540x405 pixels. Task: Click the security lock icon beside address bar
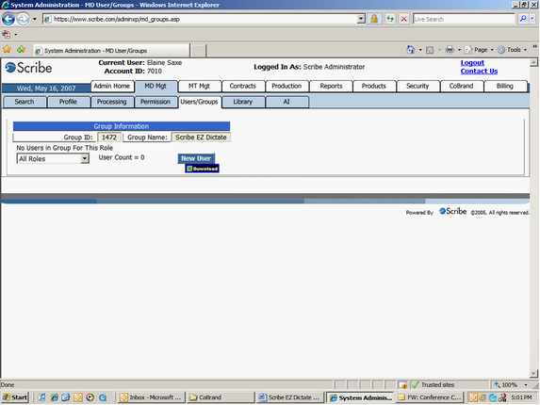tap(374, 19)
